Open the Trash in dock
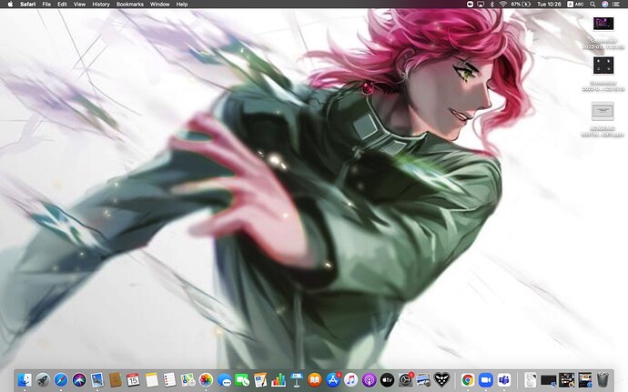The width and height of the screenshot is (628, 392). [x=603, y=379]
